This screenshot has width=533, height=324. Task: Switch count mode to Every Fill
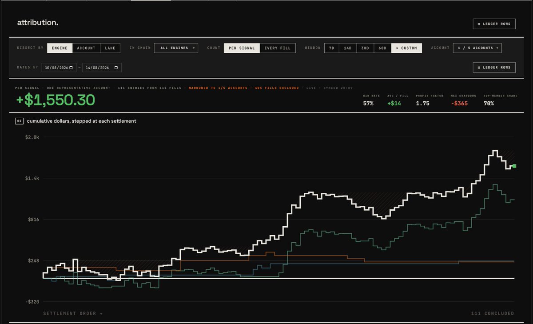[278, 48]
